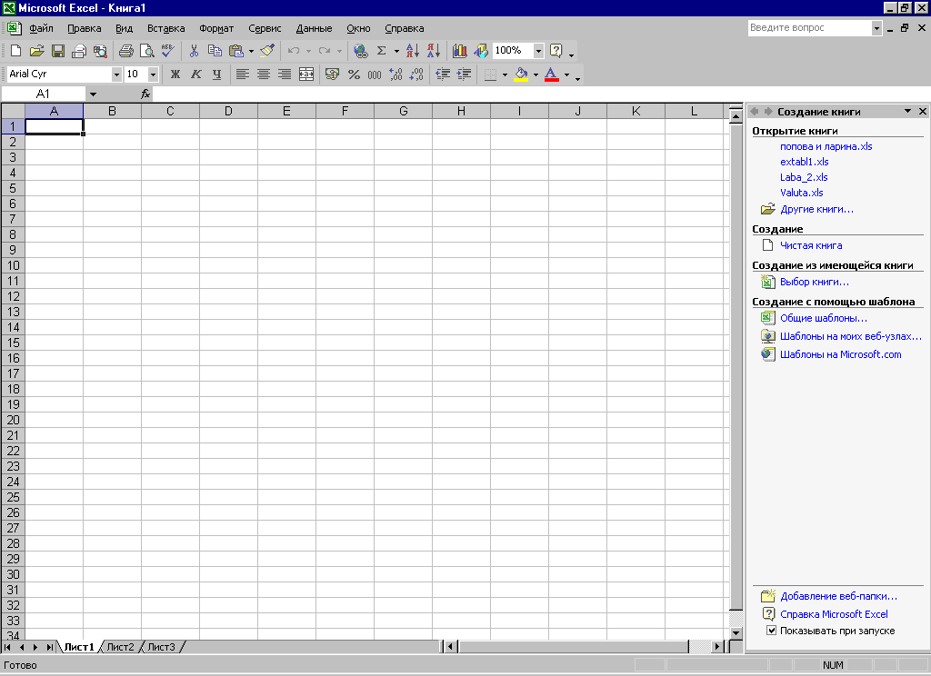Screen dimensions: 931x676
Task: Toggle underline Ч formatting
Action: tap(216, 75)
